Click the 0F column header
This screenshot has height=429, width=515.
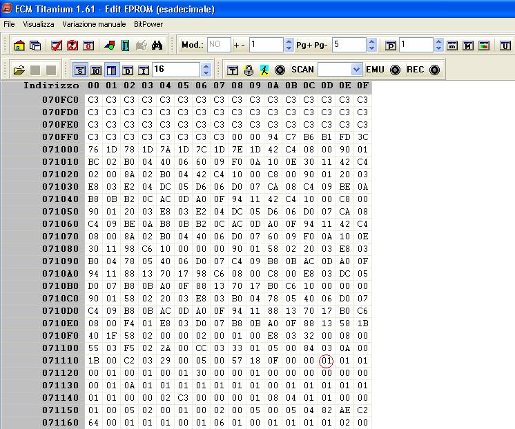pyautogui.click(x=362, y=86)
